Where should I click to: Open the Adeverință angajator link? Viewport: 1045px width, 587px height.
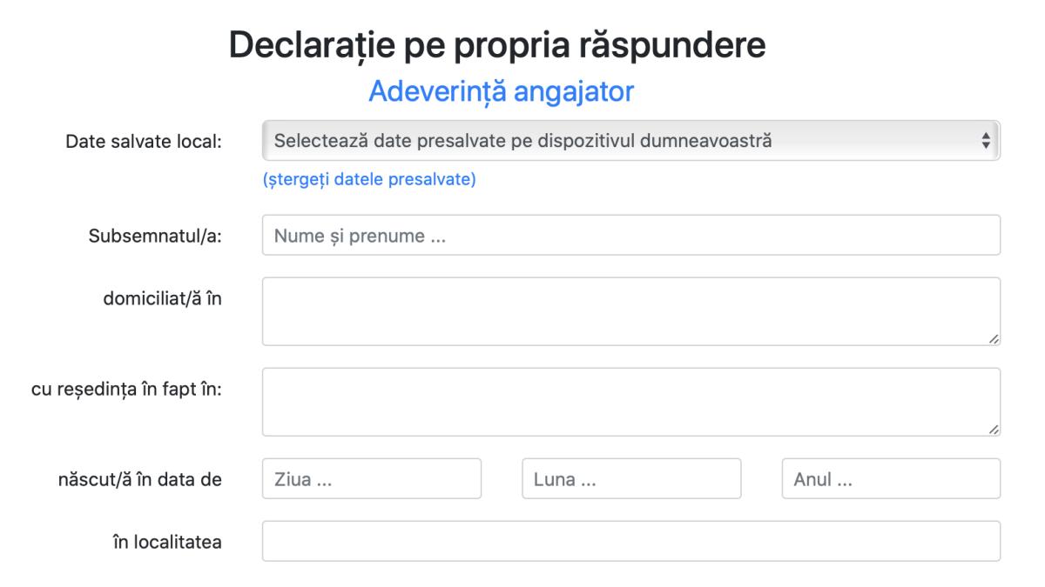point(501,91)
